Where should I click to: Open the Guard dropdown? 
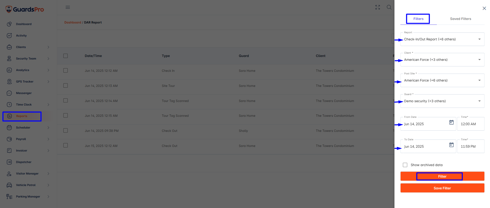[x=442, y=101]
